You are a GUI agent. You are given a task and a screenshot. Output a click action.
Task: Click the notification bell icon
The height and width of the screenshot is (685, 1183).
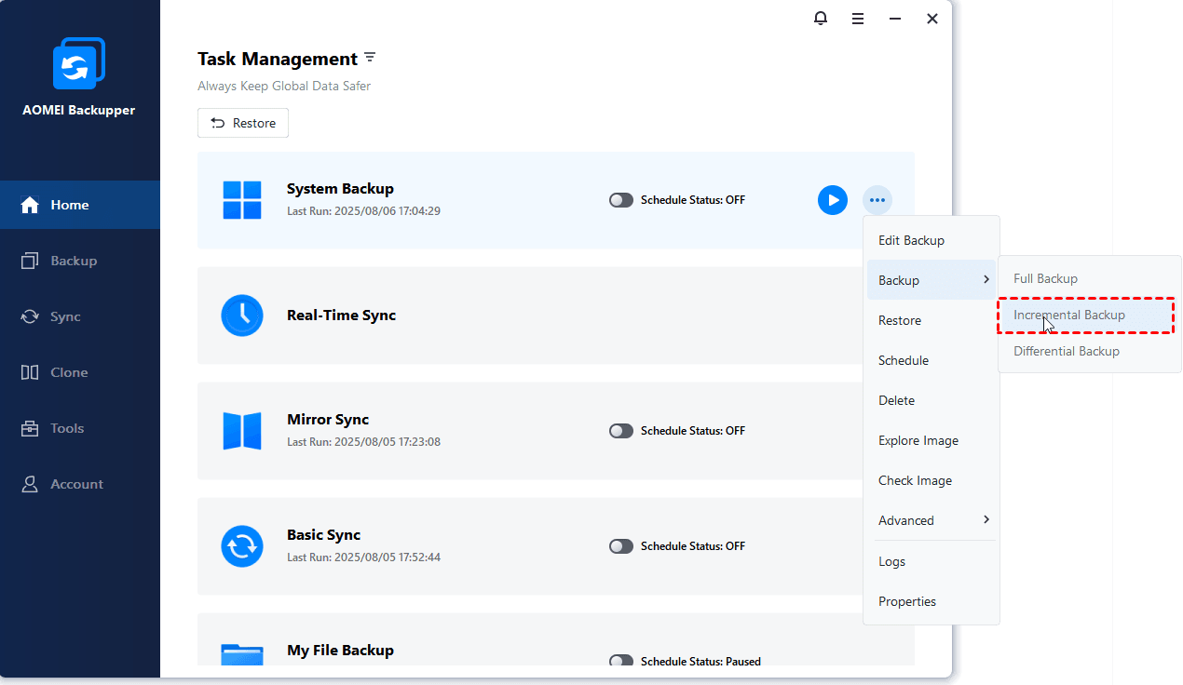click(821, 19)
